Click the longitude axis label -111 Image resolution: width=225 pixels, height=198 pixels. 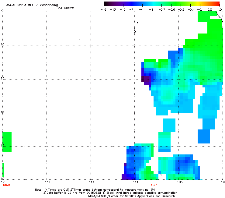pos(134,182)
